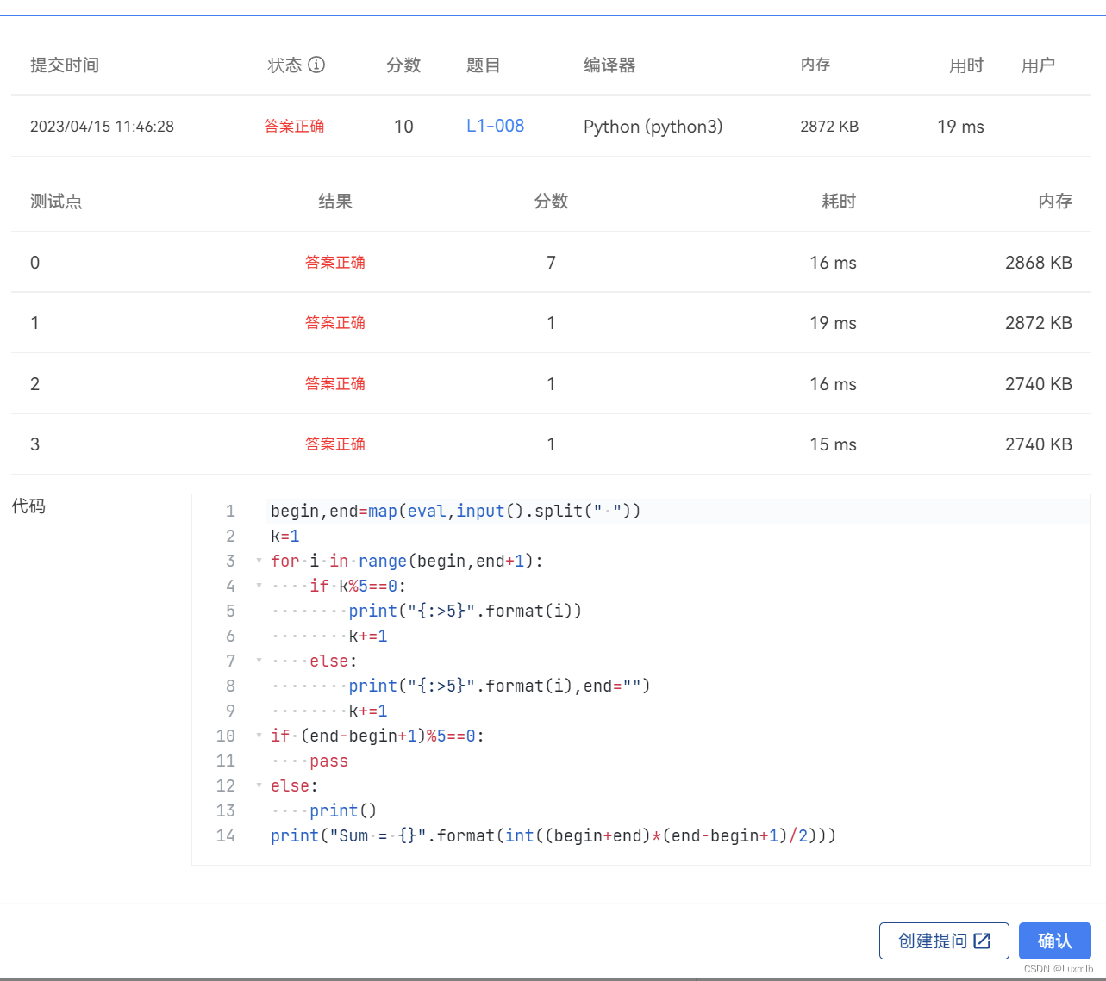1106x981 pixels.
Task: Click the 测试点 column header
Action: (x=56, y=201)
